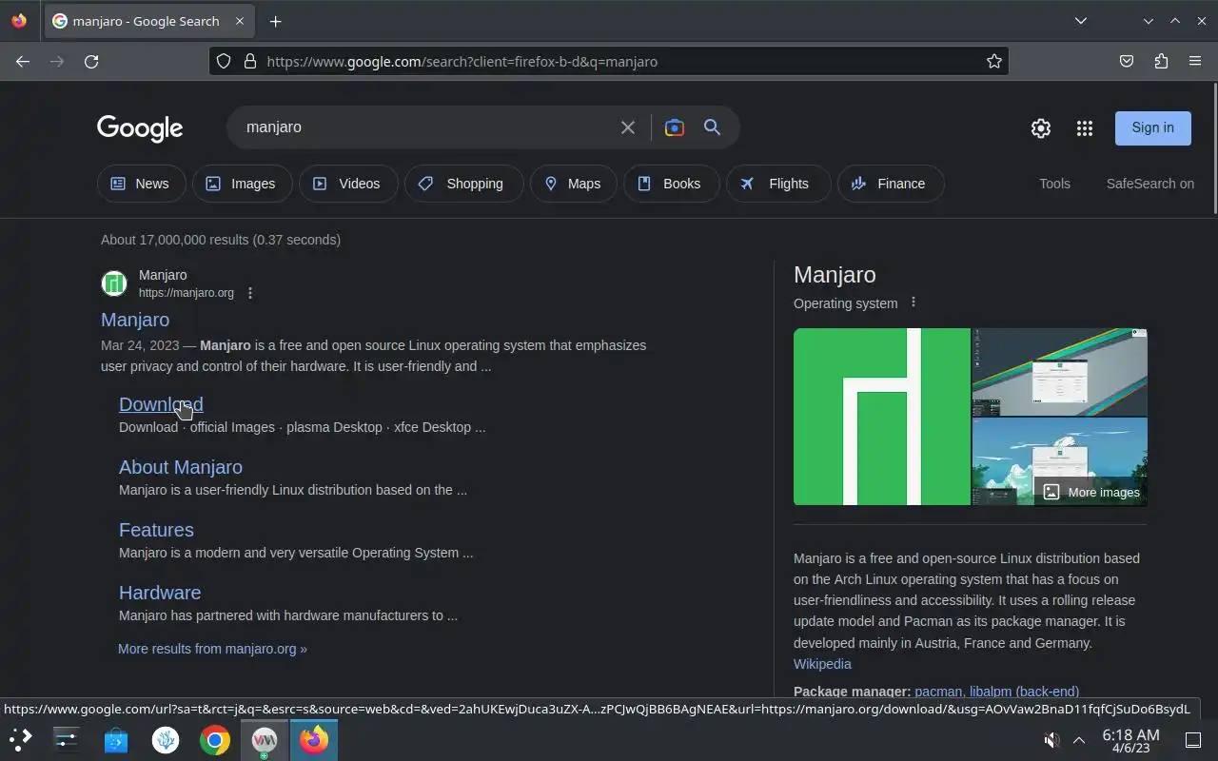Viewport: 1218px width, 761px height.
Task: Open the Download sitelink
Action: coord(161,404)
